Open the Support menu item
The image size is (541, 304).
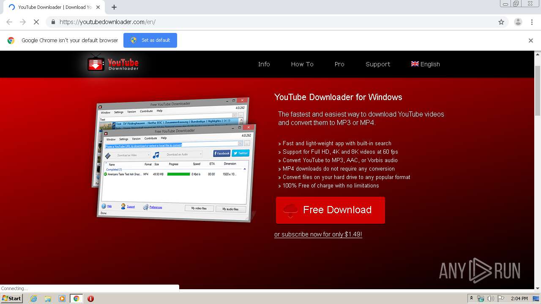[378, 64]
